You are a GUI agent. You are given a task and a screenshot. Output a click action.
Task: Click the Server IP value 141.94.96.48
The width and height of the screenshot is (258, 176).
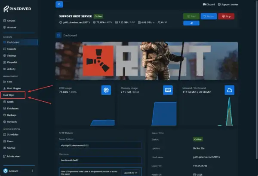pos(200,166)
